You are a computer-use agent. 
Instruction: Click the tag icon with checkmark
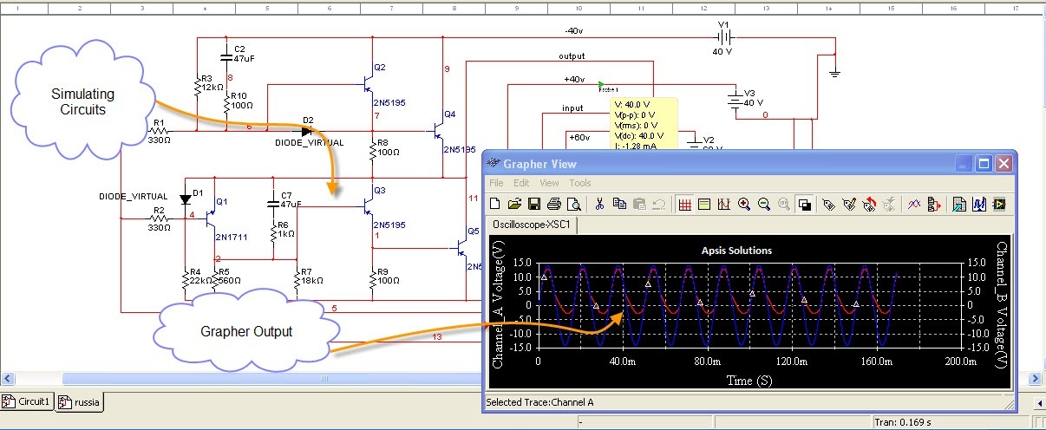pyautogui.click(x=849, y=205)
